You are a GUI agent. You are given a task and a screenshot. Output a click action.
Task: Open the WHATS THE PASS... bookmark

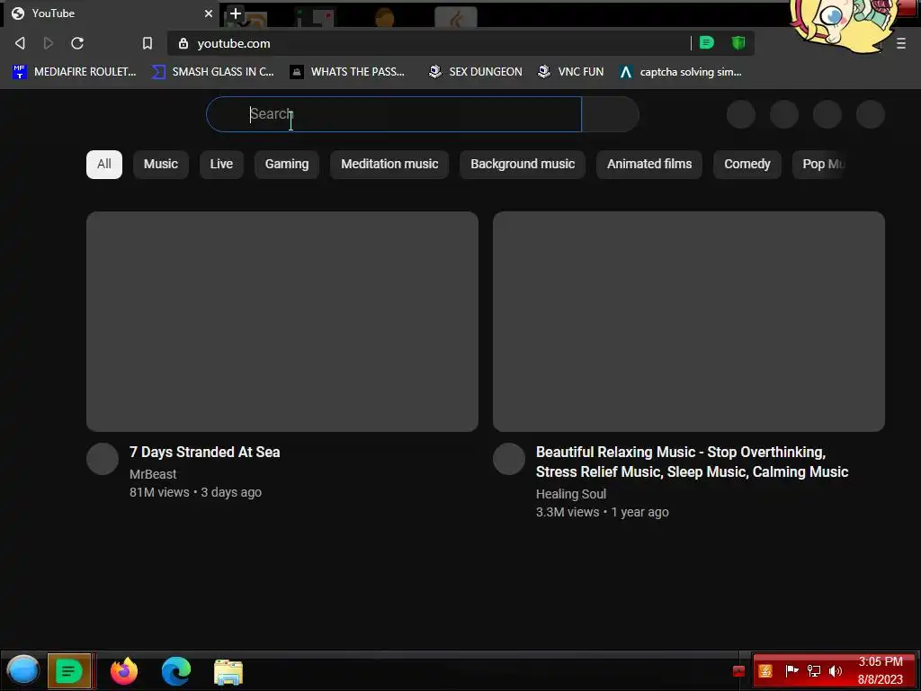tap(347, 72)
